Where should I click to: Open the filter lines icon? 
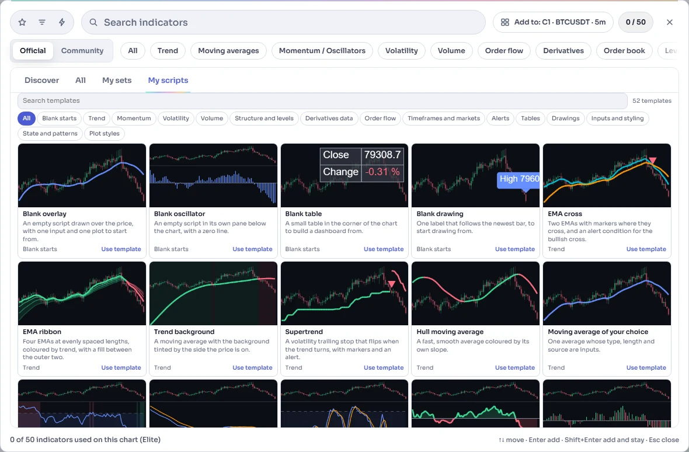(x=41, y=22)
